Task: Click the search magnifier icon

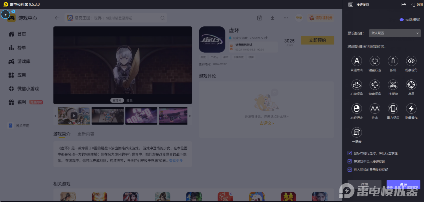Action: [x=162, y=18]
